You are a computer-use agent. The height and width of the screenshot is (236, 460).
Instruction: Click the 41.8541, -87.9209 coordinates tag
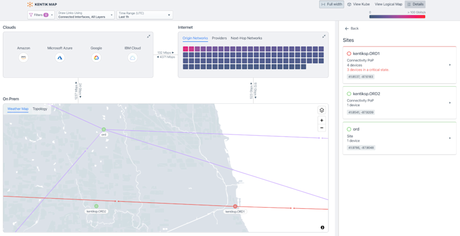click(x=361, y=112)
